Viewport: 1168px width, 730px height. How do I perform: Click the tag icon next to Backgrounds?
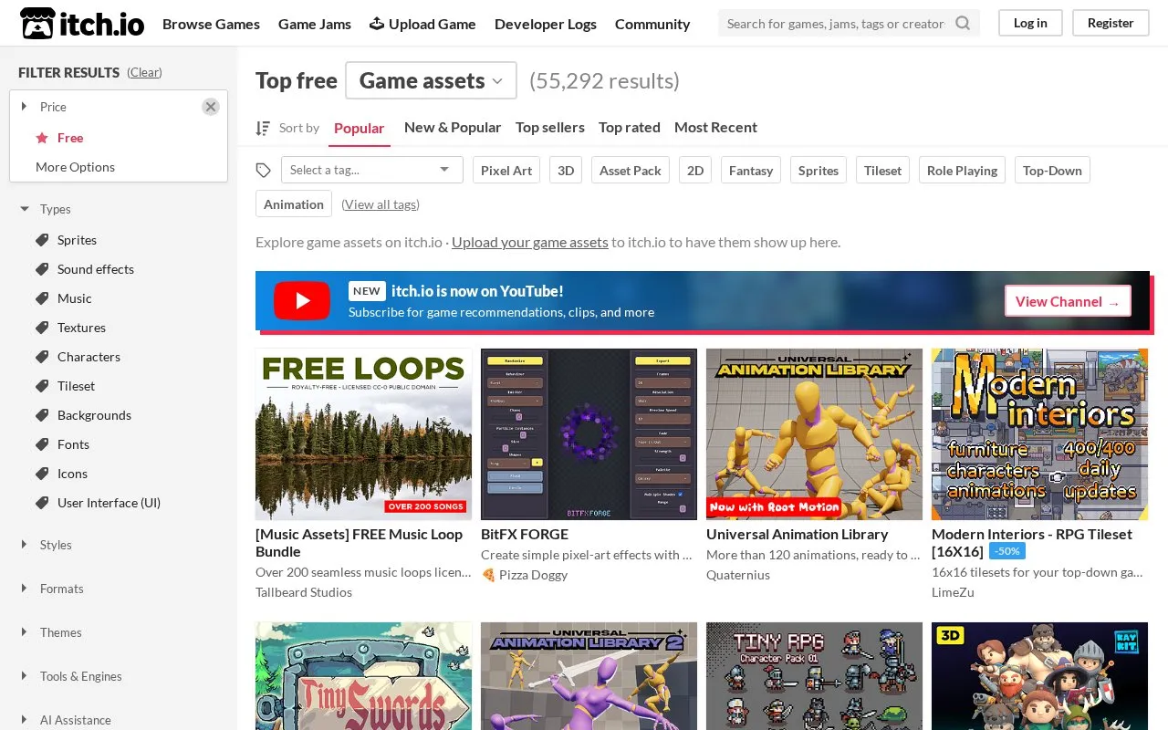click(x=42, y=415)
